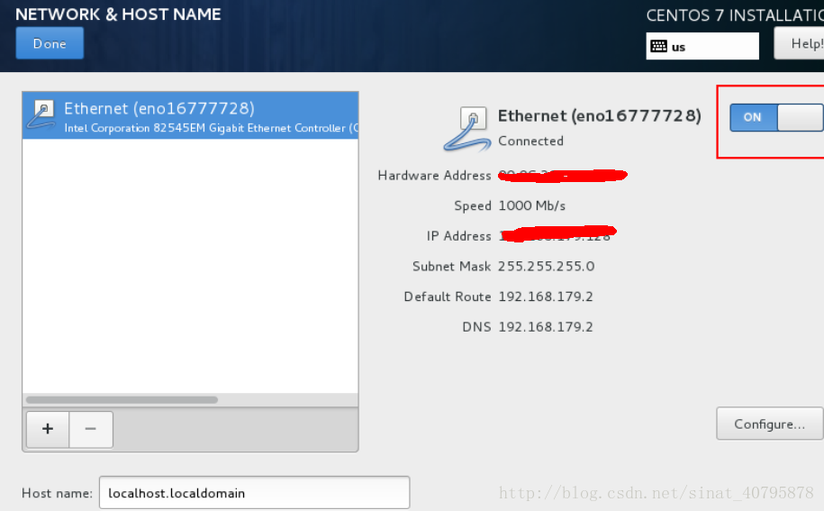Click the Default Route value 192.168.179.2
824x511 pixels.
(x=545, y=297)
